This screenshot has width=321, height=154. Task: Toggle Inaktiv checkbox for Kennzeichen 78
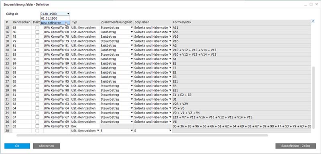37,36
